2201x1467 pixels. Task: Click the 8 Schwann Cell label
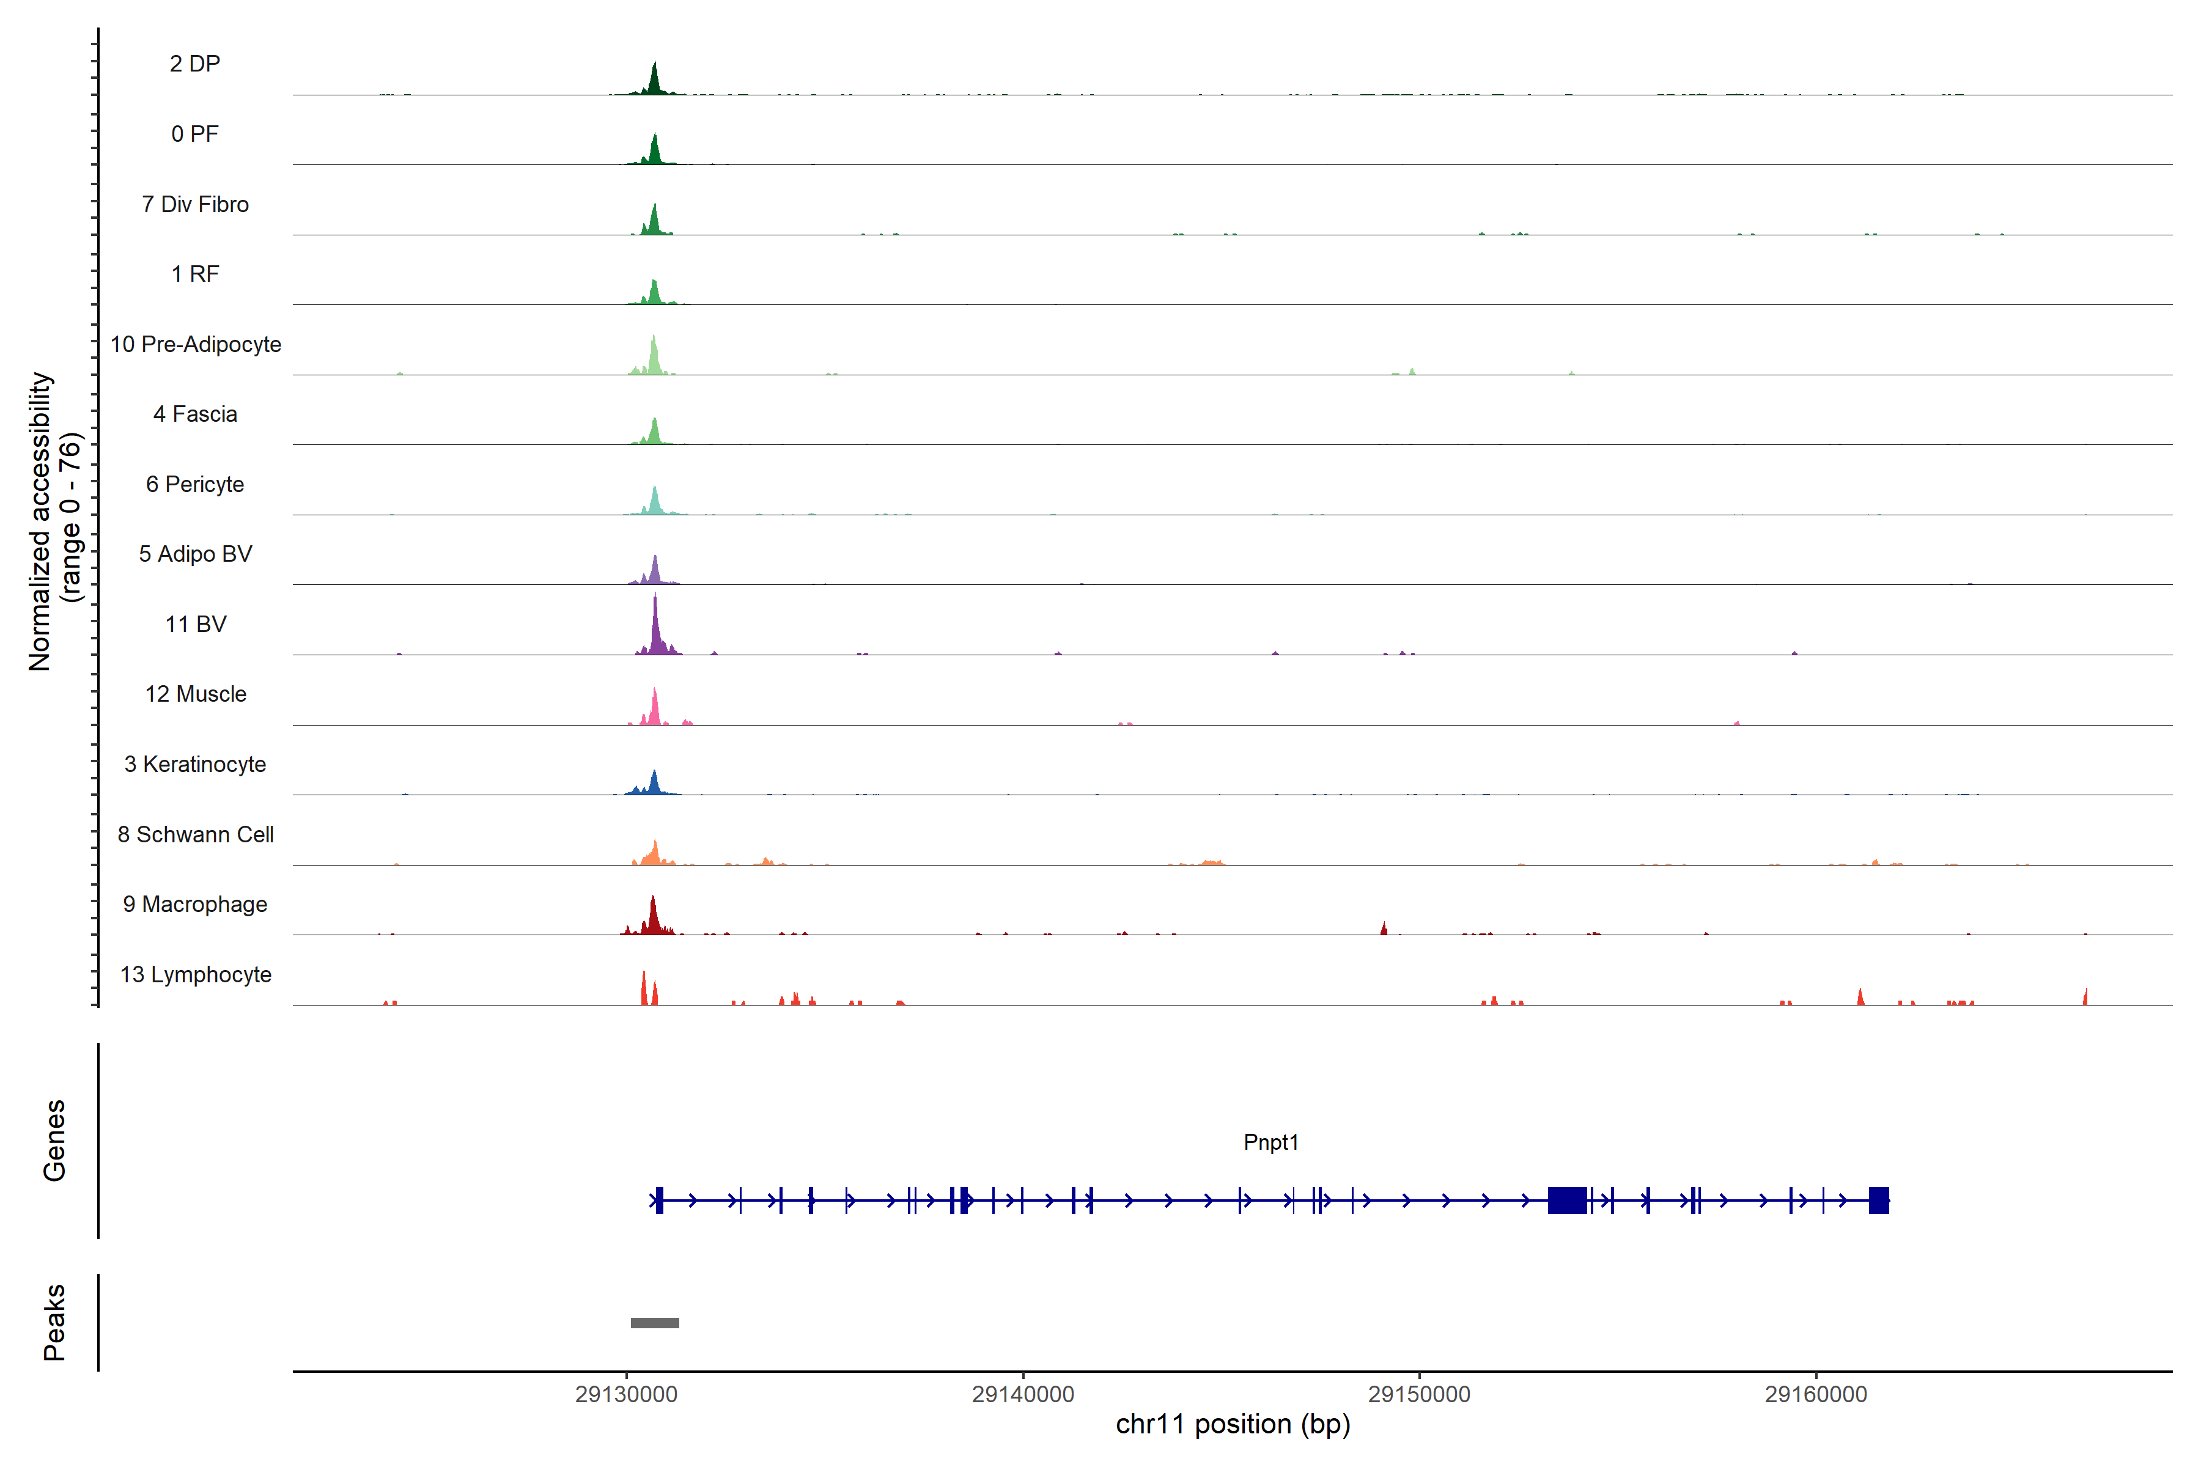pos(196,834)
